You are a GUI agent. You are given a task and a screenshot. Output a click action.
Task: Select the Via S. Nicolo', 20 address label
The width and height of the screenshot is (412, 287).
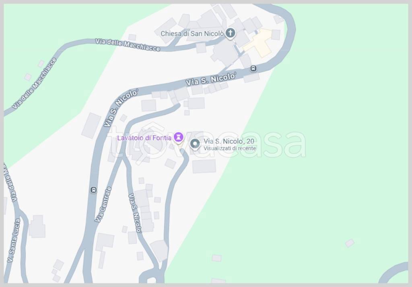[x=229, y=141]
